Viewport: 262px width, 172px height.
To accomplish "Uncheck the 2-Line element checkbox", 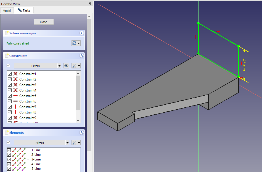I will click(9, 155).
